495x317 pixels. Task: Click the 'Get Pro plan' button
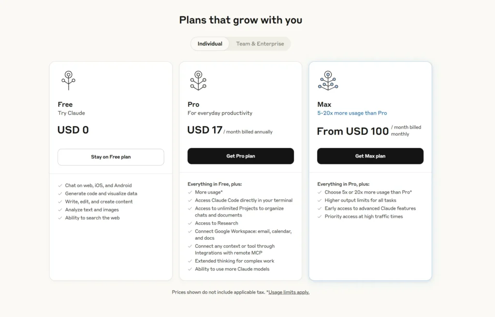(240, 156)
